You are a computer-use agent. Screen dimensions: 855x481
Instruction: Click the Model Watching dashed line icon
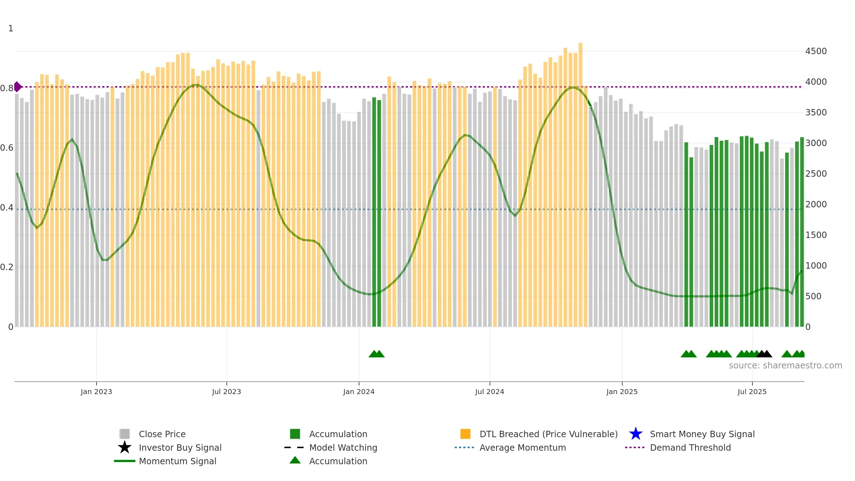294,448
